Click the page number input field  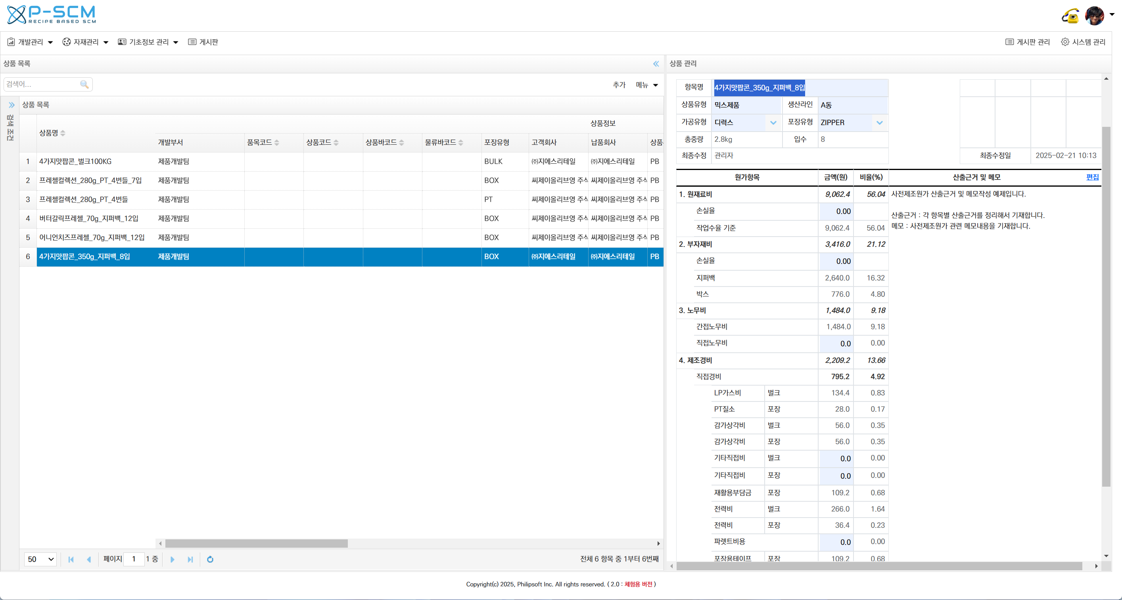[x=134, y=560]
